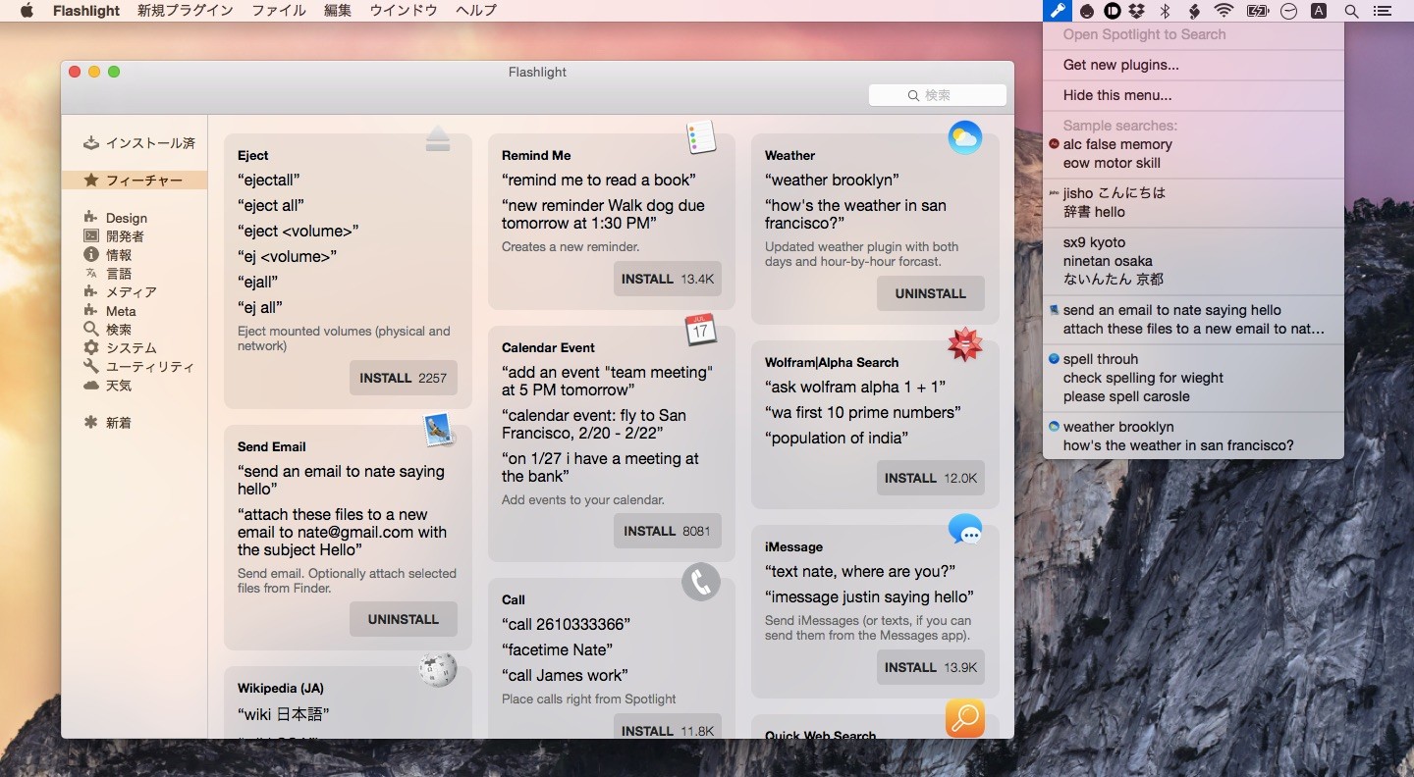Install the Remind Me plugin

click(668, 279)
